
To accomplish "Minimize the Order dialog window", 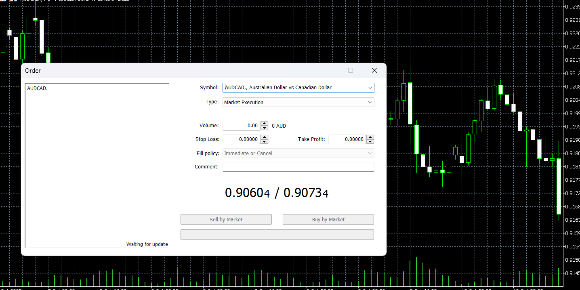I will pos(327,70).
